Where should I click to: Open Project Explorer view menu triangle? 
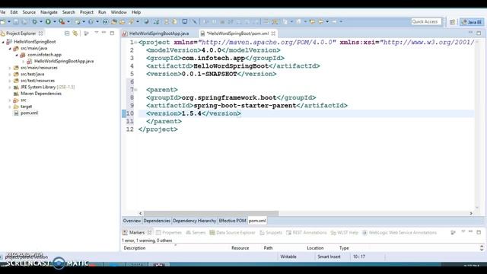click(x=97, y=33)
